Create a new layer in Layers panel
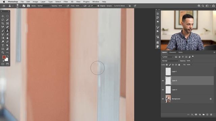216x121 pixels. point(207,114)
